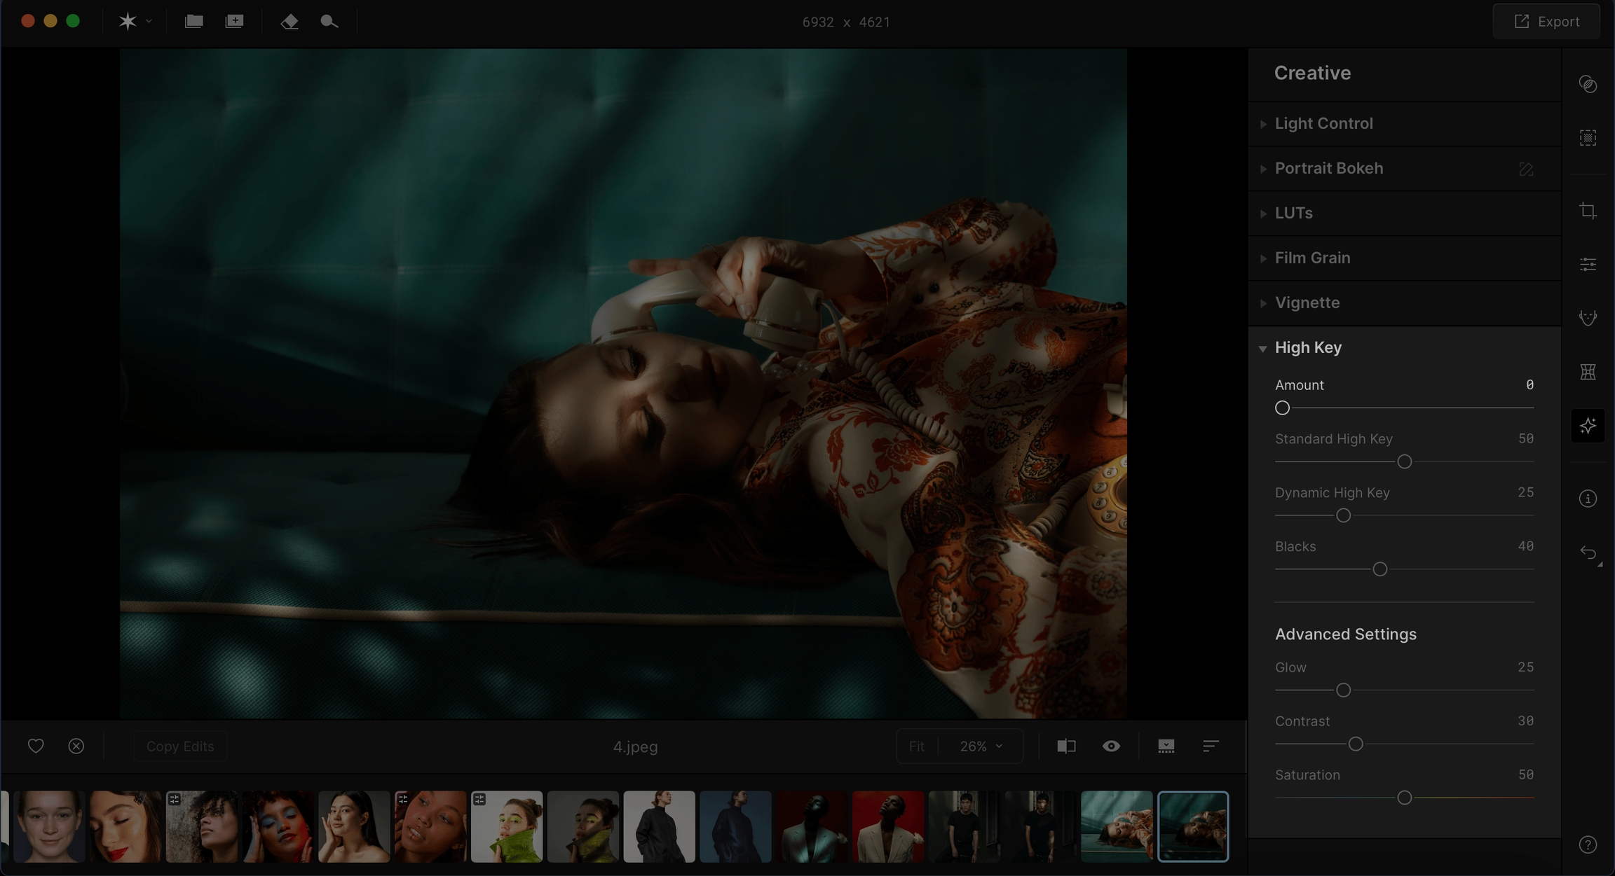Mark photo as favorite with heart
The width and height of the screenshot is (1615, 876).
tap(36, 746)
